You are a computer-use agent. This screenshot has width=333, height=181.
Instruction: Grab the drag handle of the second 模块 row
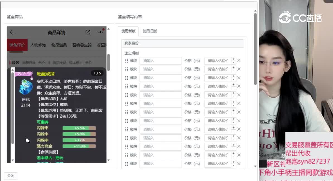(127, 69)
